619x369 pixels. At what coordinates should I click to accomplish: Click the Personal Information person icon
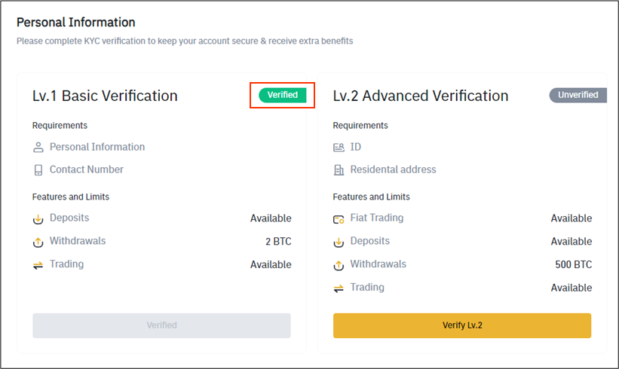[x=38, y=148]
